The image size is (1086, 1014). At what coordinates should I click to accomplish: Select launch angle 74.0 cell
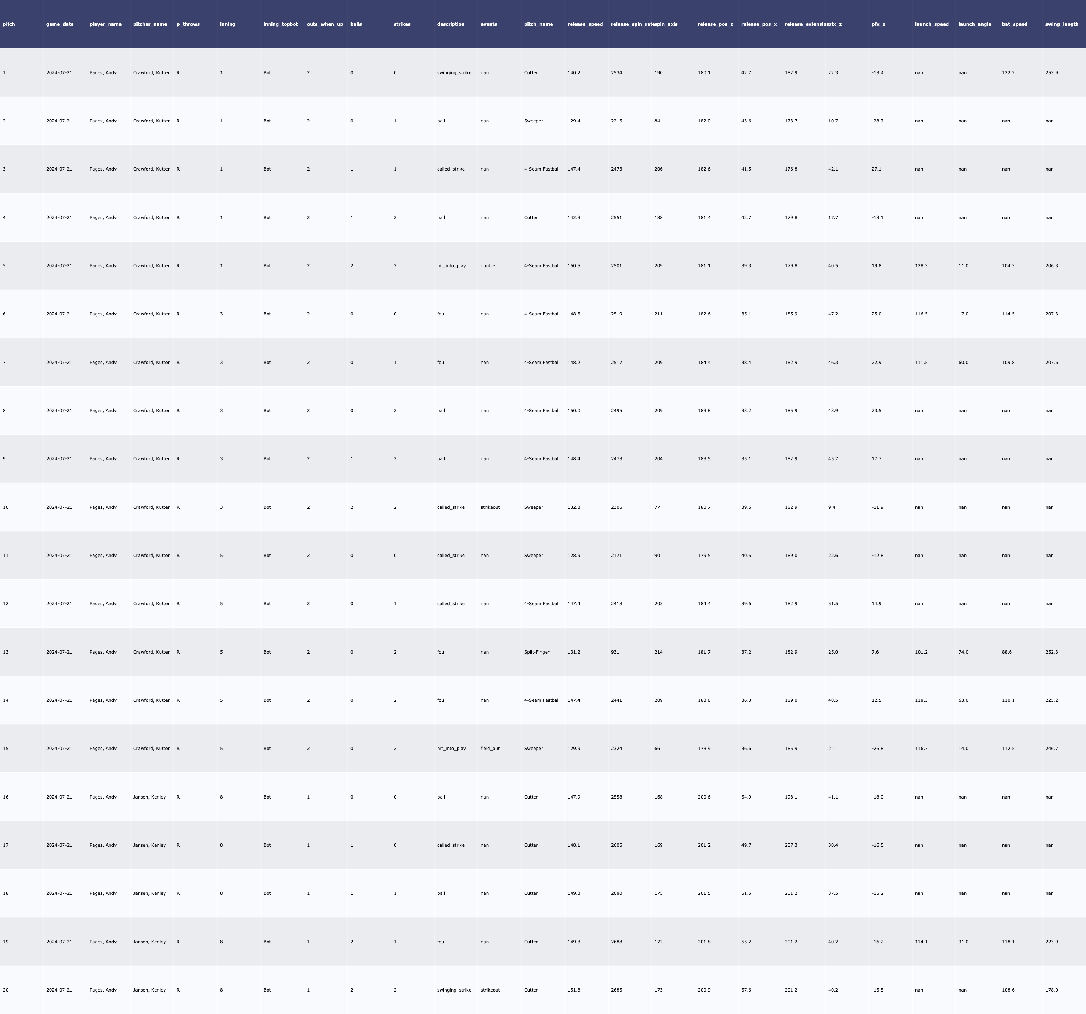[x=963, y=652]
